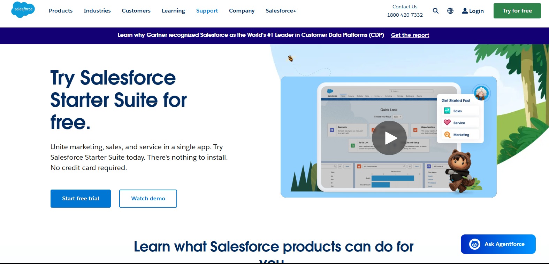Click the Try Salesforce Starter Suite heading

119,100
